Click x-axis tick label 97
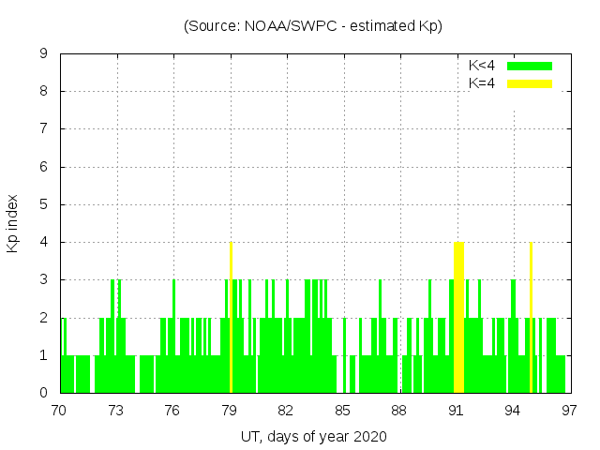600x450 pixels. click(569, 410)
